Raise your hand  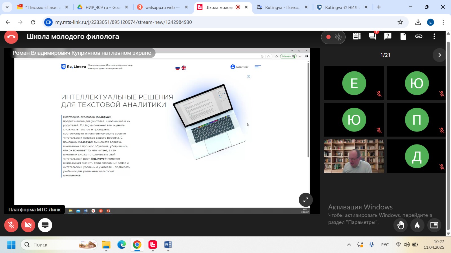401,225
